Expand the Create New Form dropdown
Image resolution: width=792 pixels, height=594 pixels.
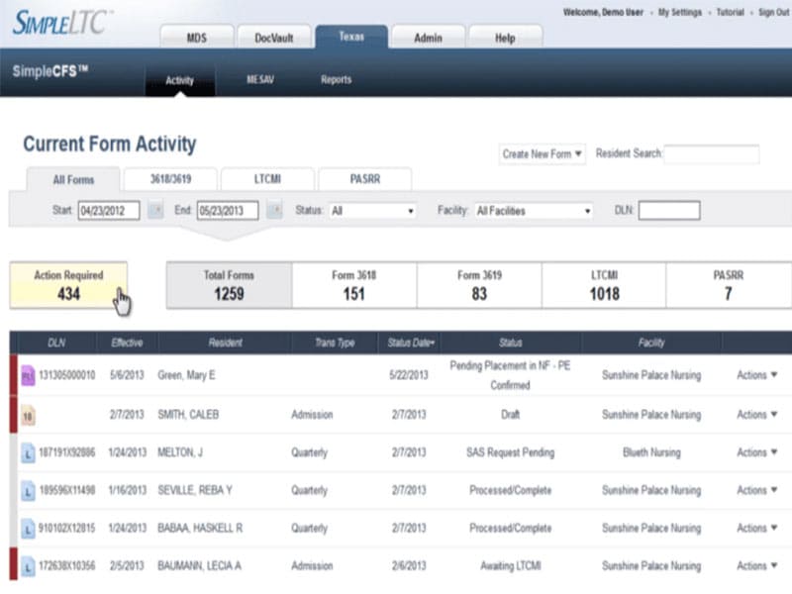(x=543, y=154)
